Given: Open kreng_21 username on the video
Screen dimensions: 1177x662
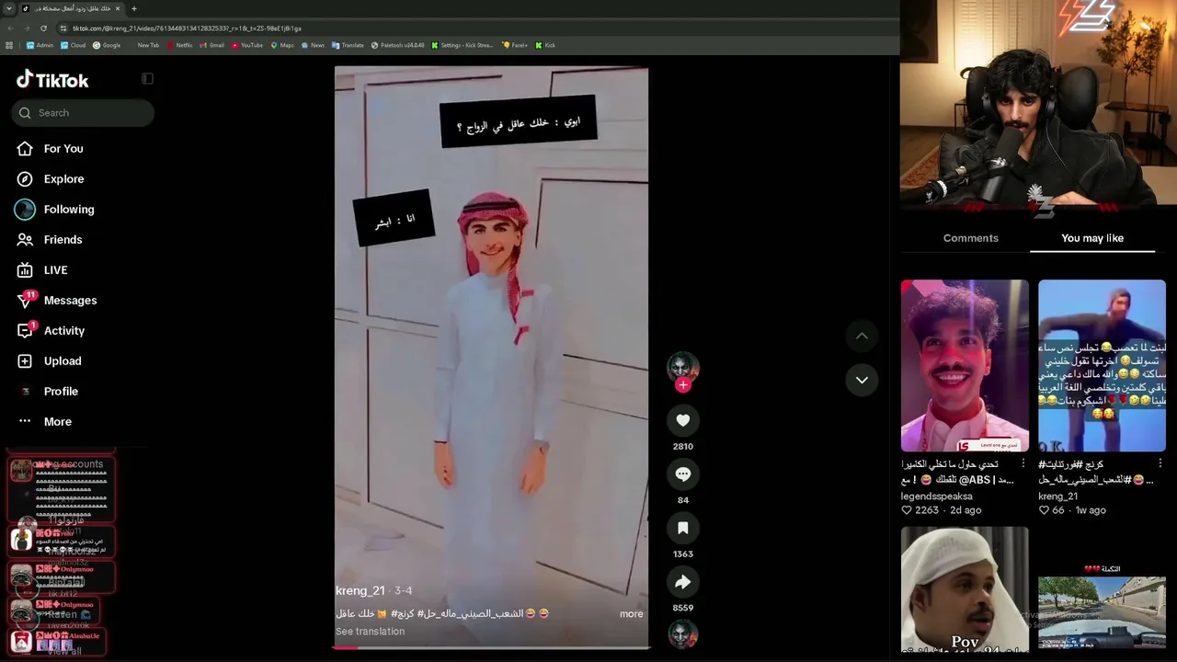Looking at the screenshot, I should click(360, 591).
